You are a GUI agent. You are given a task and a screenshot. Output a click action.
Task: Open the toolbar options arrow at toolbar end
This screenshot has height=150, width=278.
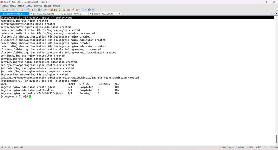(x=277, y=11)
